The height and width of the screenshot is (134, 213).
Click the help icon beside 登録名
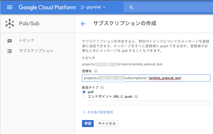[96, 71]
